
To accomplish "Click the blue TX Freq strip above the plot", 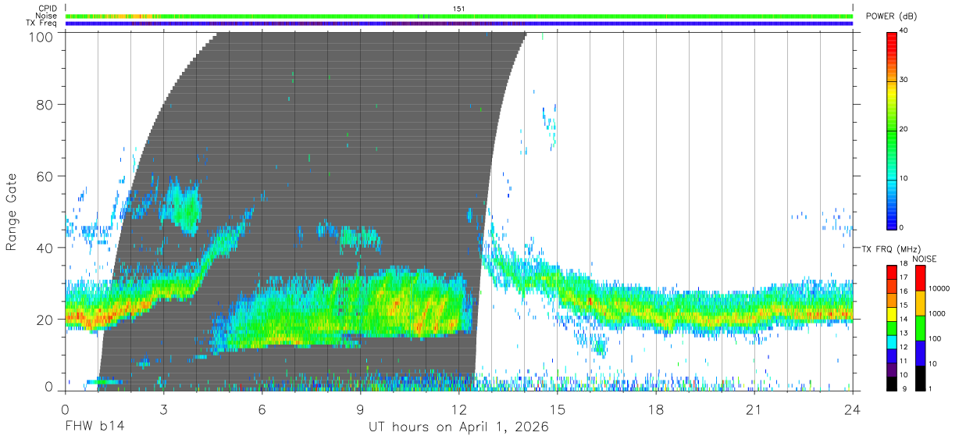I will 458,23.
